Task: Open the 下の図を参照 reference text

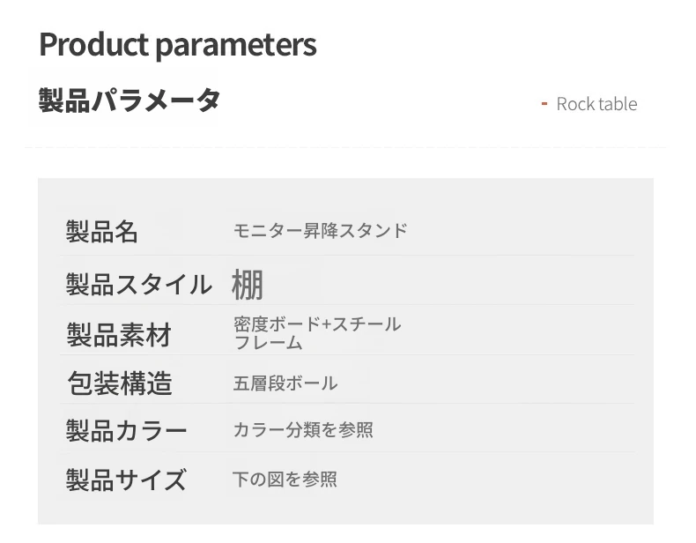Action: (285, 480)
